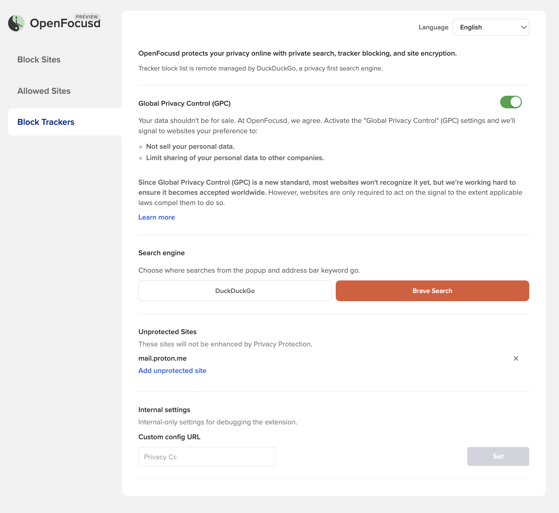The image size is (559, 513).
Task: Click the Global Privacy Control (GPC) heading
Action: pyautogui.click(x=185, y=104)
